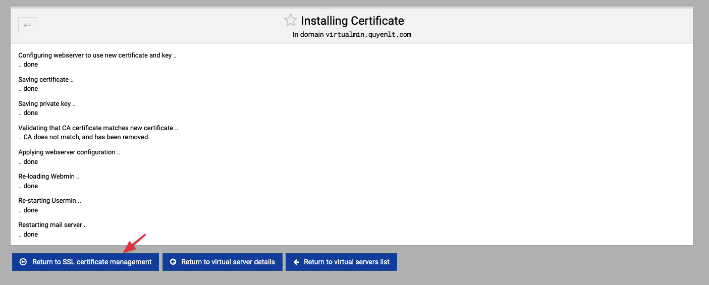Click the 'Configuring webserver to use new certificate' line

point(97,55)
